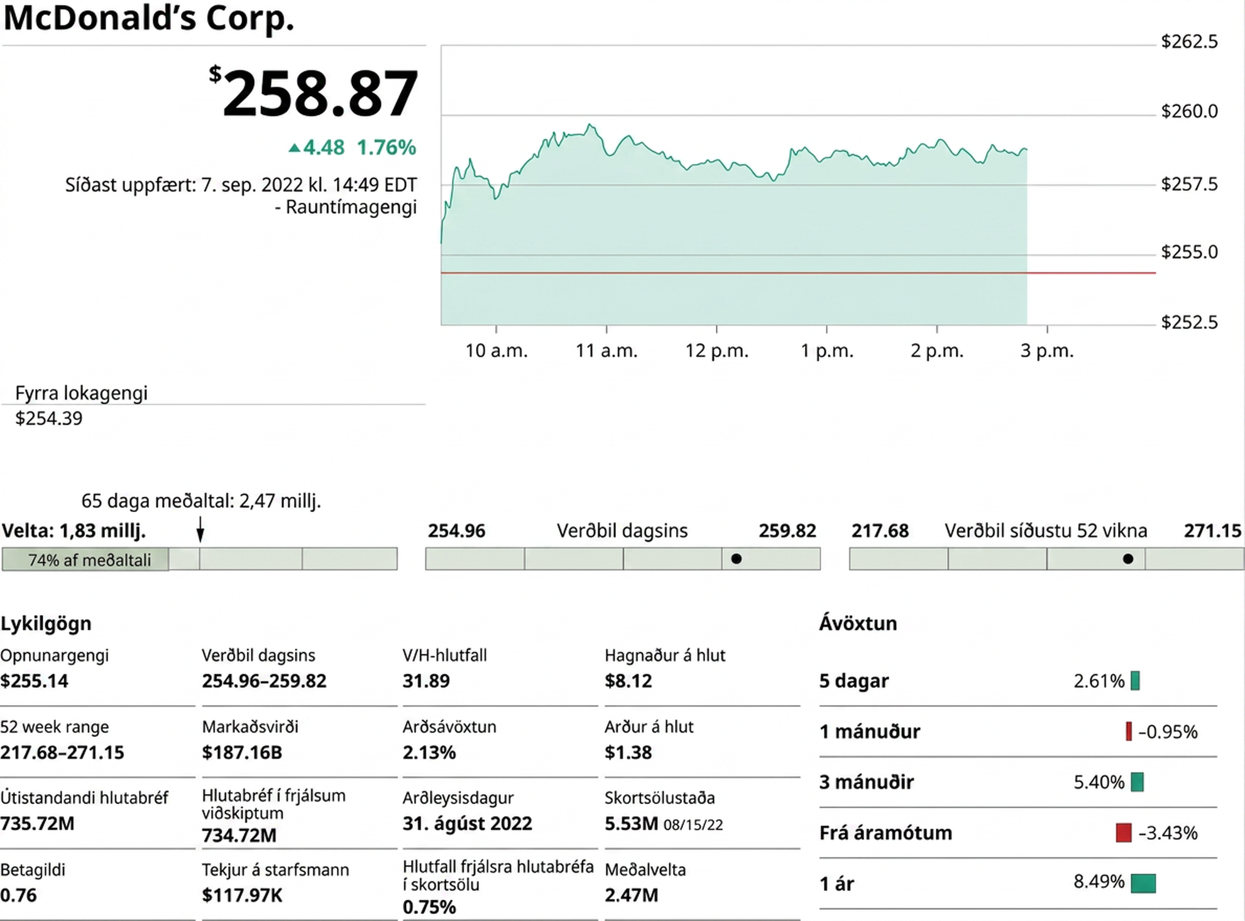This screenshot has height=921, width=1245.
Task: Click the black dot on day range bar
Action: (737, 559)
